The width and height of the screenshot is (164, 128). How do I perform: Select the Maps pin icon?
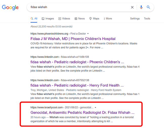pyautogui.click(x=91, y=19)
